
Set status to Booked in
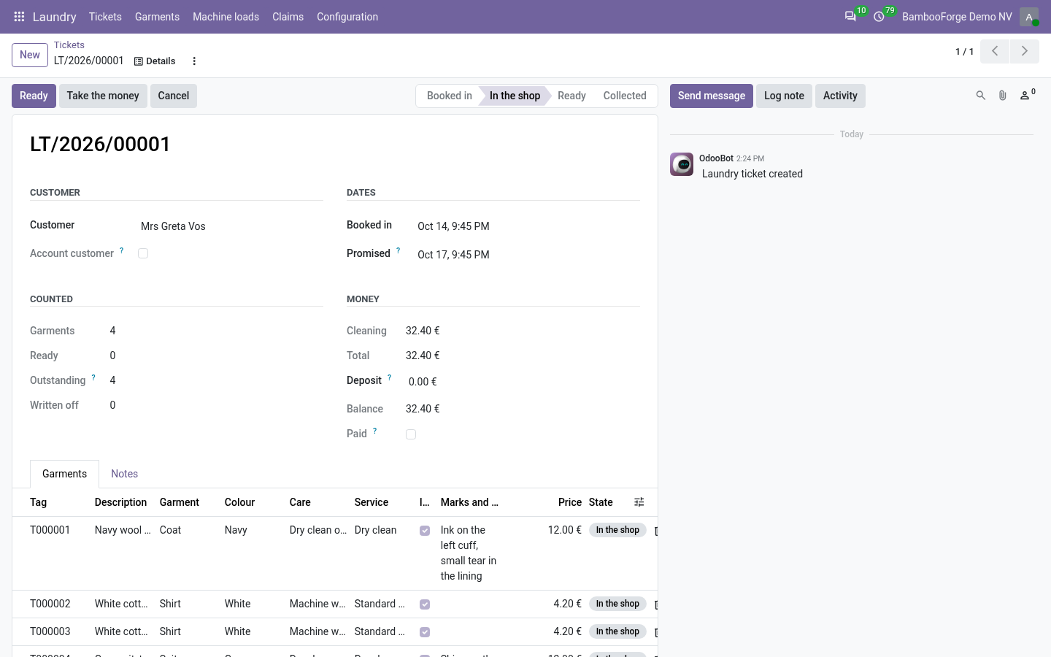tap(449, 96)
